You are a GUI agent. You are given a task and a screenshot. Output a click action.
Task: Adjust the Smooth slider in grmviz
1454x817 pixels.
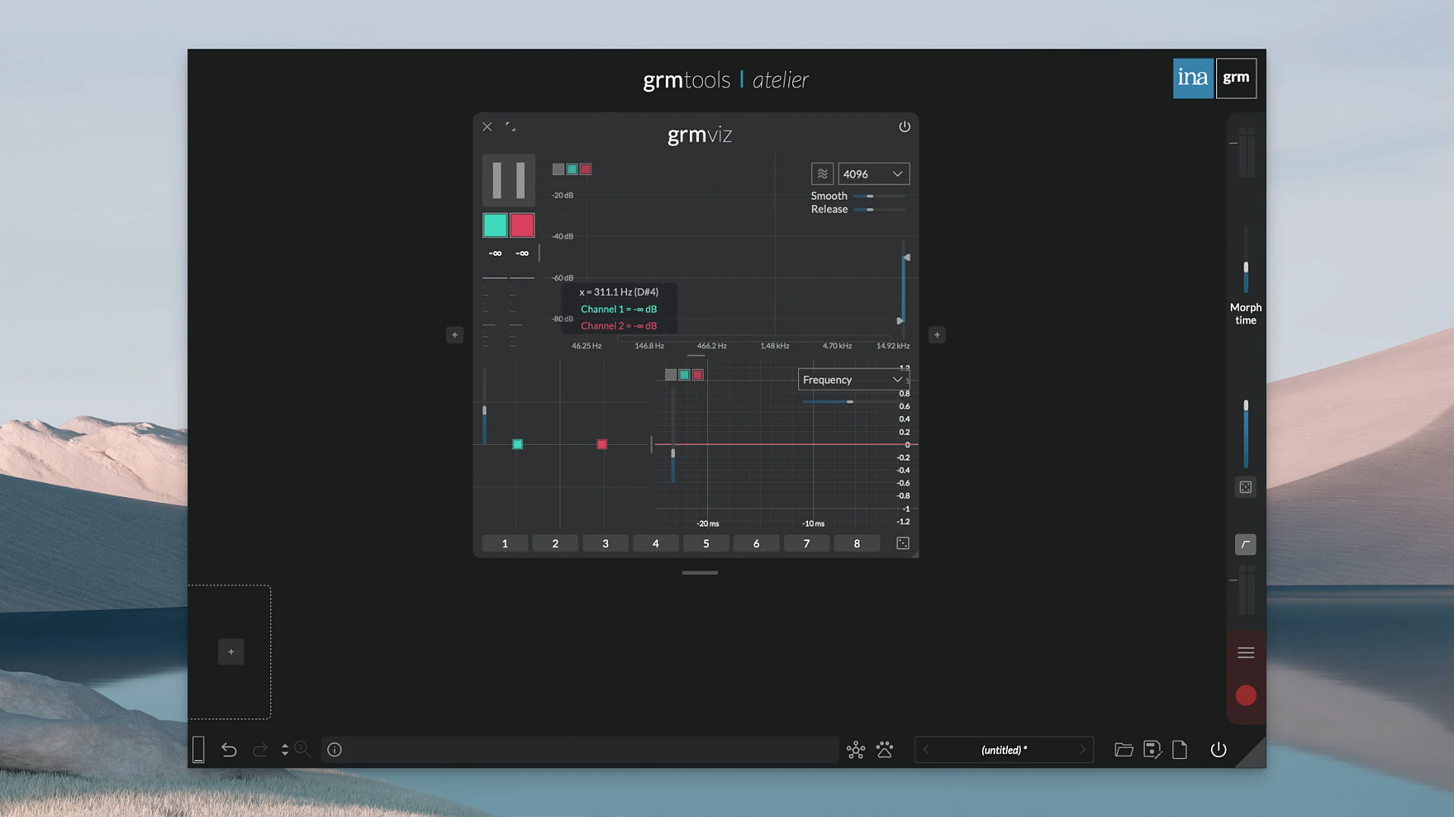pyautogui.click(x=871, y=195)
